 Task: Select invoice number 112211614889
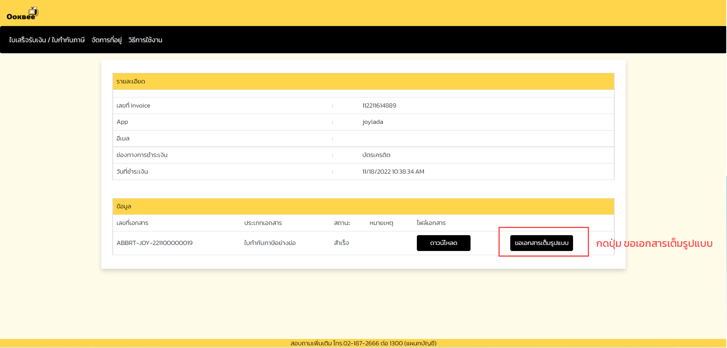point(379,106)
